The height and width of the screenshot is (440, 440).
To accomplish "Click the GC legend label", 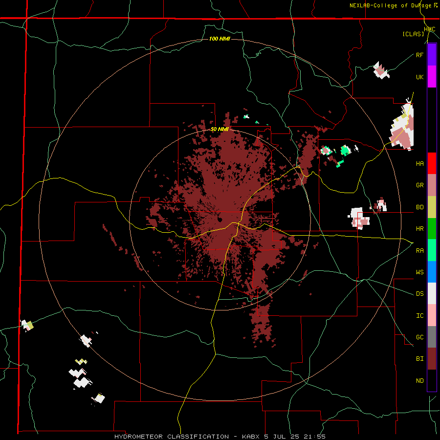I will tap(419, 337).
